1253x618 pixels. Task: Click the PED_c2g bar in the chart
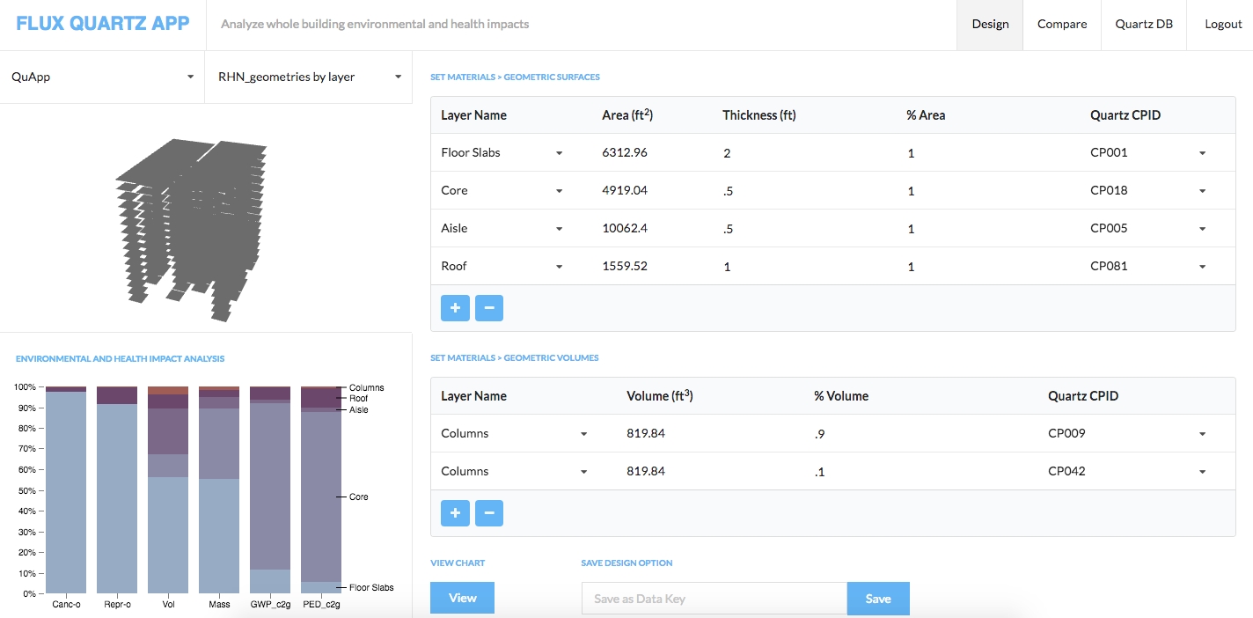pyautogui.click(x=321, y=489)
